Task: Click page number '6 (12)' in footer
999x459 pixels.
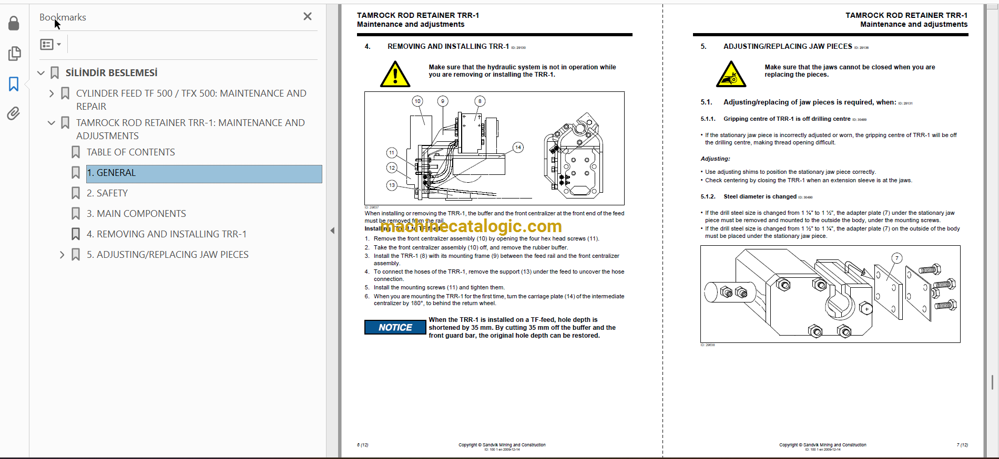Action: pyautogui.click(x=363, y=445)
